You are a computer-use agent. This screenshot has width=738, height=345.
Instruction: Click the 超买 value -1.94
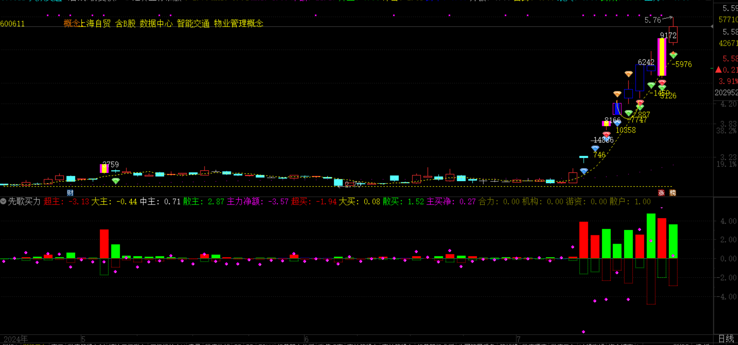coord(326,202)
